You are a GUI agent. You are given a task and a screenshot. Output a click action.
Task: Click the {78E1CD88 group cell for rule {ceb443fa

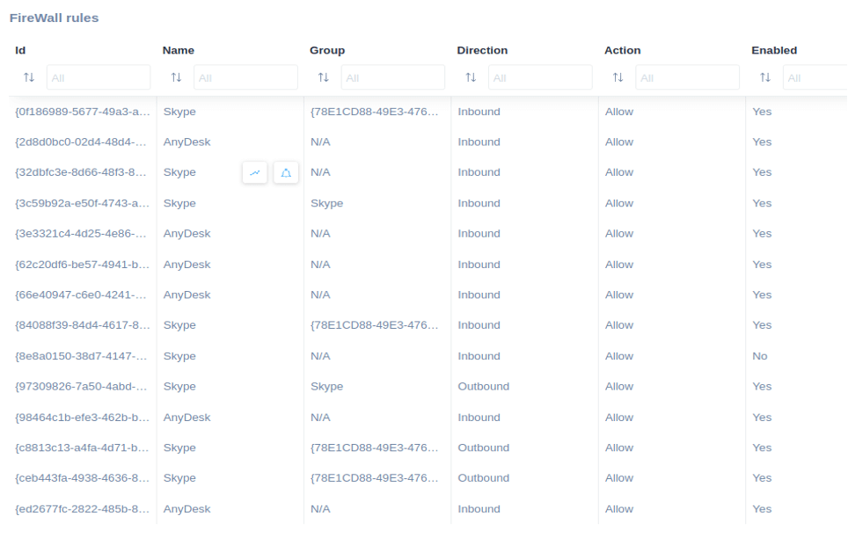point(374,478)
